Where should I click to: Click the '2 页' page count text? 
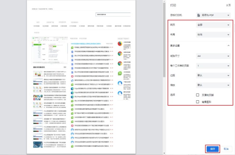(x=228, y=5)
